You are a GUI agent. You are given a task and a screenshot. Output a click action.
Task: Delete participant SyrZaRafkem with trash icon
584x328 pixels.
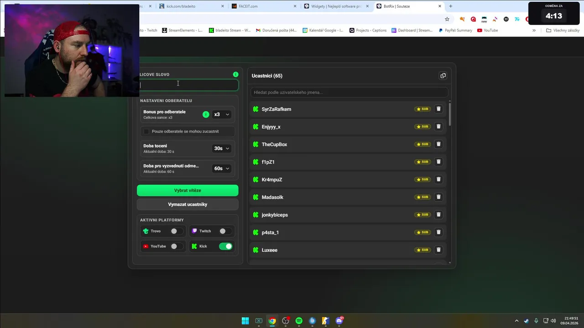(438, 109)
